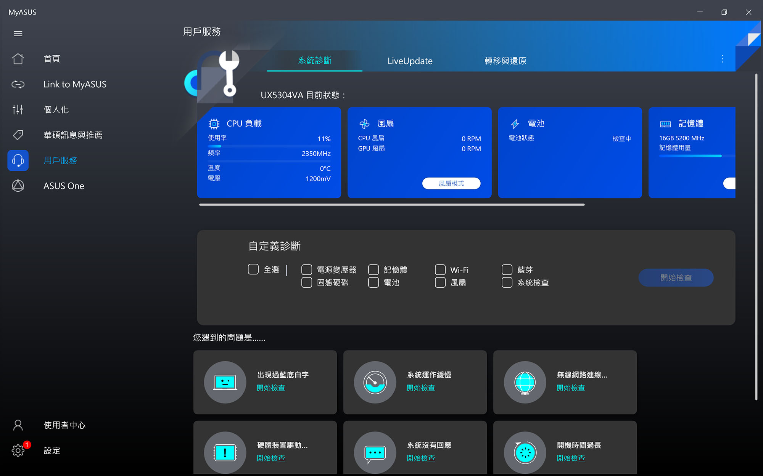Click the memory module icon
This screenshot has width=763, height=476.
click(665, 124)
